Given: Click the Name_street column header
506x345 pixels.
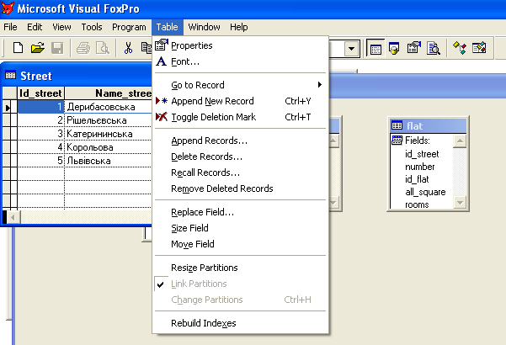Looking at the screenshot, I should click(x=109, y=93).
